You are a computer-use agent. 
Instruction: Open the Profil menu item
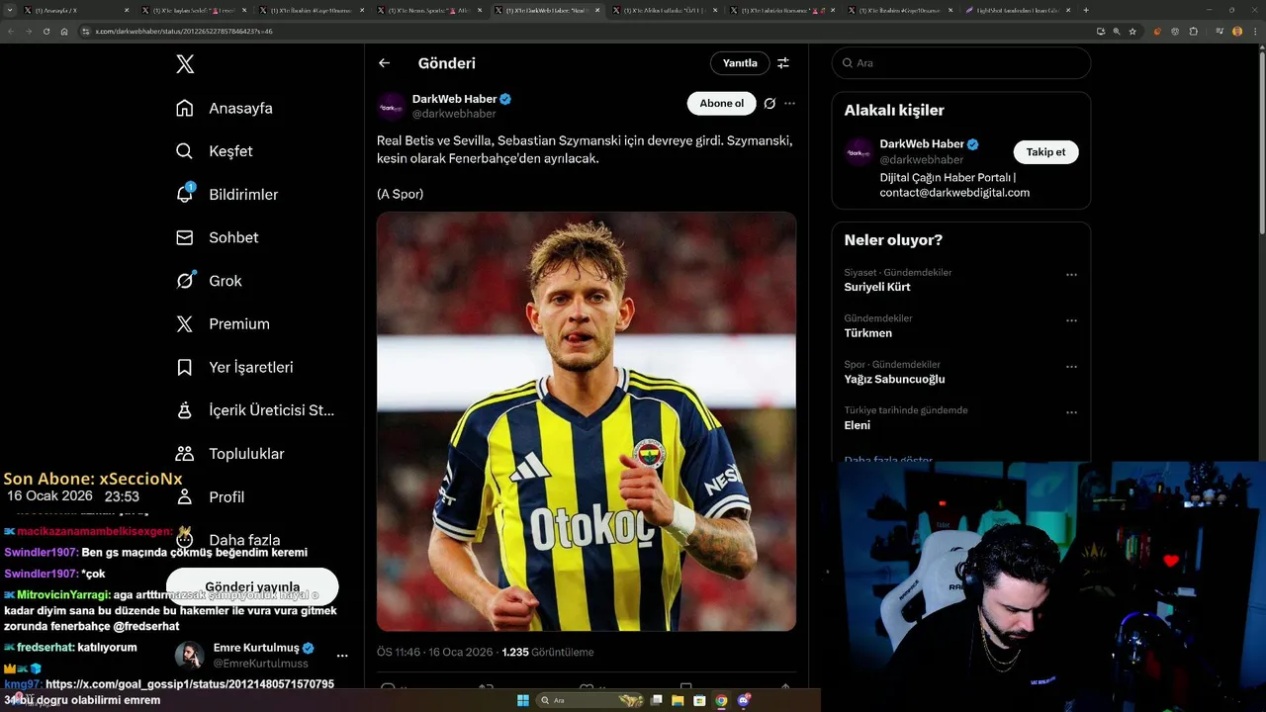[x=227, y=496]
